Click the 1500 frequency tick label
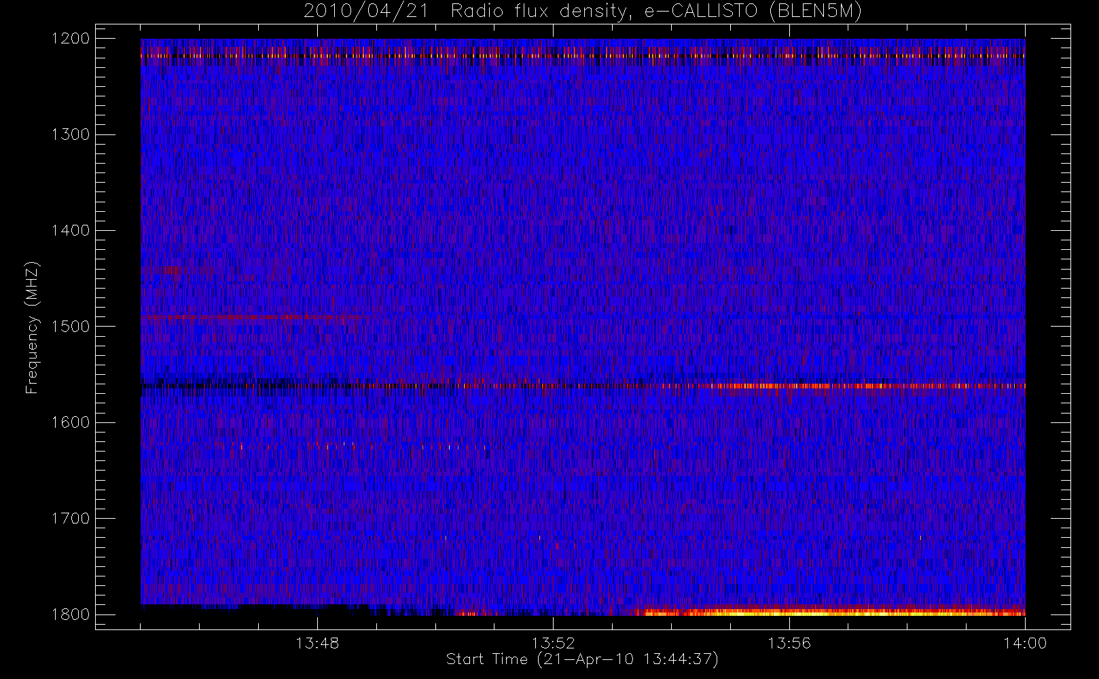The width and height of the screenshot is (1099, 679). (x=71, y=327)
